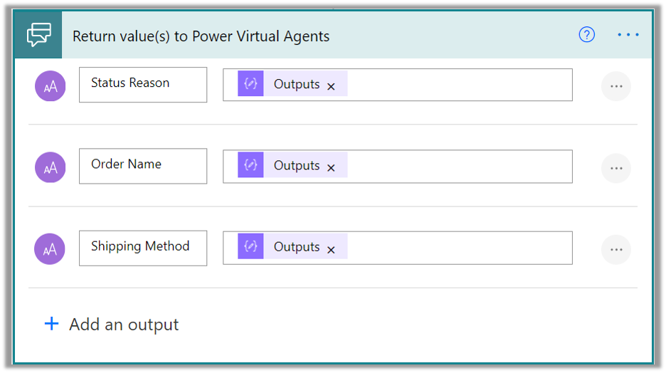Remove Outputs token from Order Name
This screenshot has height=373, width=666.
coord(331,168)
